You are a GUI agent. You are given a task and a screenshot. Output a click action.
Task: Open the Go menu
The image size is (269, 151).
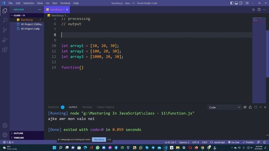(x=47, y=3)
